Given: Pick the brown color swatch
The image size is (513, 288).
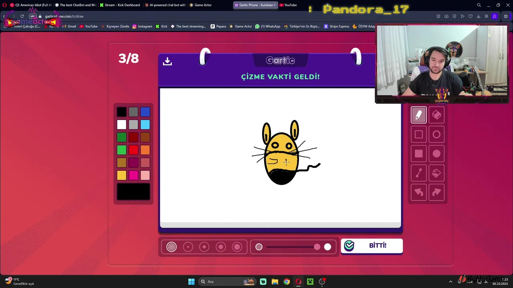Looking at the screenshot, I should [x=145, y=137].
